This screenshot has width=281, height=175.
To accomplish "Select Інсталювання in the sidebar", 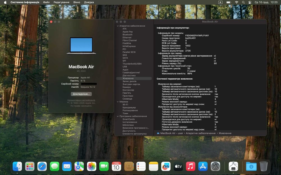I will pyautogui.click(x=130, y=122).
